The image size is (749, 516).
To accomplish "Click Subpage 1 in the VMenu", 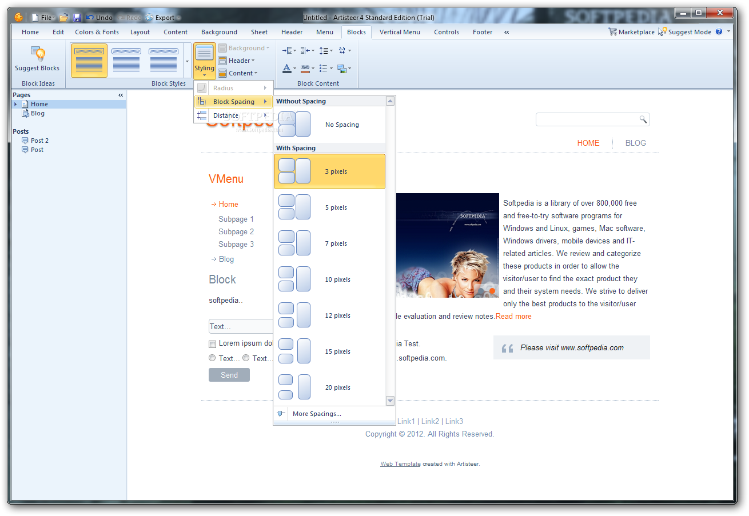I will [x=236, y=219].
